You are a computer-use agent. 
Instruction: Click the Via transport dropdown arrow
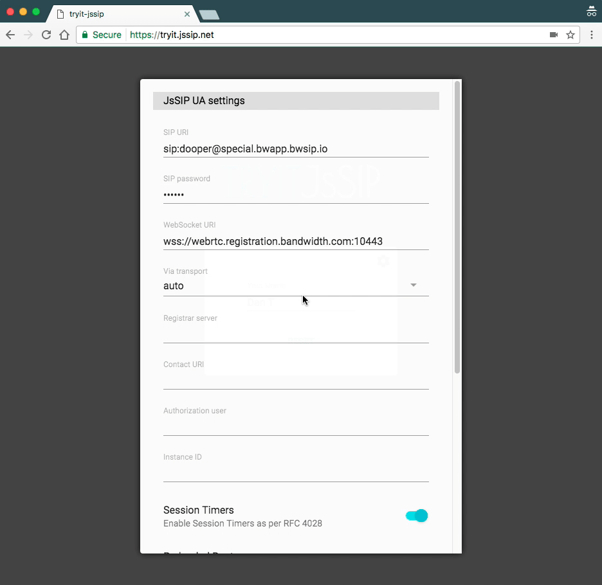point(414,285)
